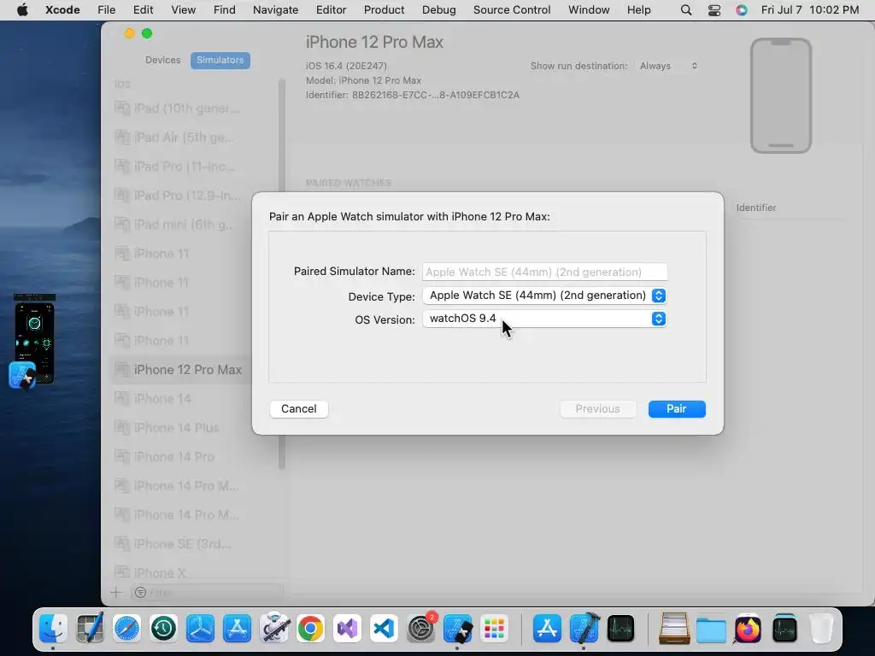Screen dimensions: 875x656
Task: Launch Visual Studio Code from the Dock
Action: (x=384, y=629)
